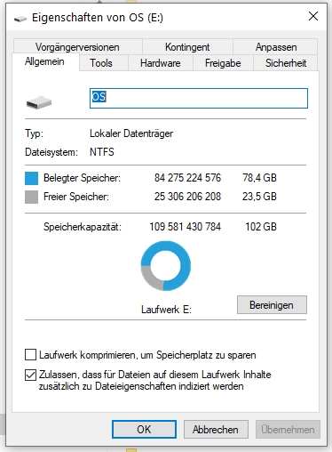Switch to the Kontingent tab

point(187,47)
